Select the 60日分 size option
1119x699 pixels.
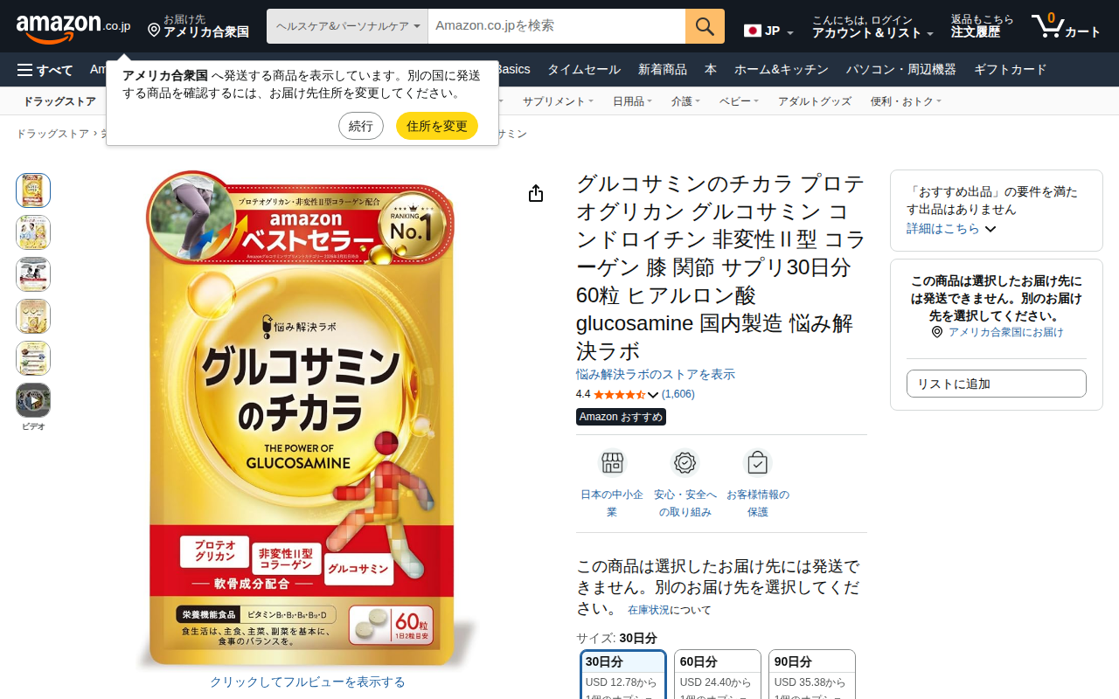717,675
